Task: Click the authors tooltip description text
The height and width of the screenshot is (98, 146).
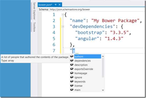Action: (35, 57)
